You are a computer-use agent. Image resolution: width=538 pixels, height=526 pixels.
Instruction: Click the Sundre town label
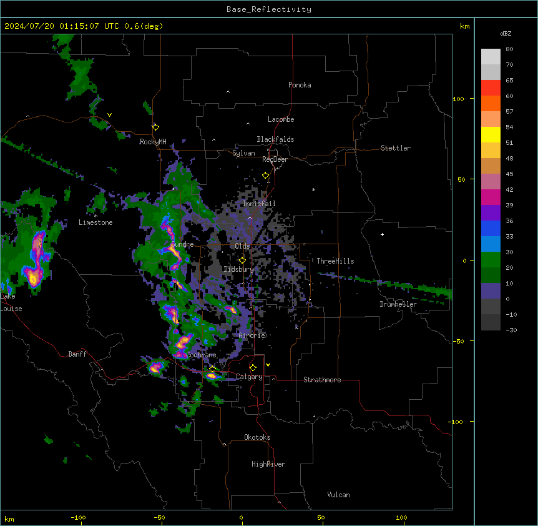[x=182, y=244]
